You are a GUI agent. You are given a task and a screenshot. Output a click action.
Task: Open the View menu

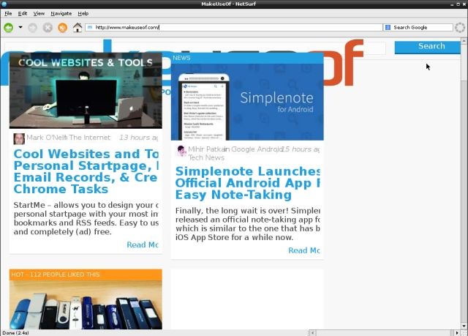point(39,13)
